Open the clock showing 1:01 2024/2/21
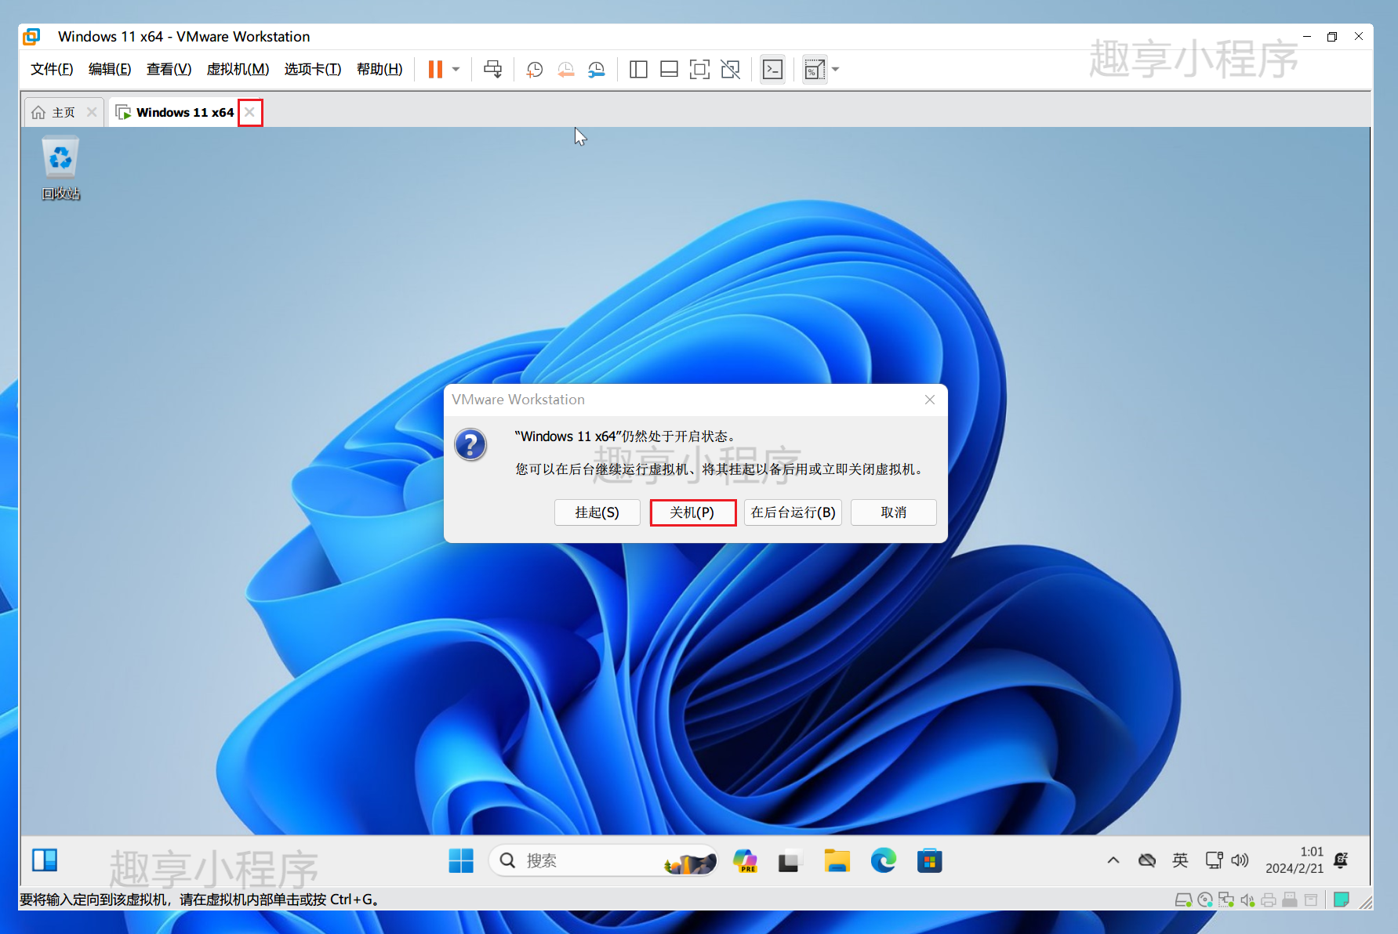The image size is (1398, 934). click(x=1294, y=860)
